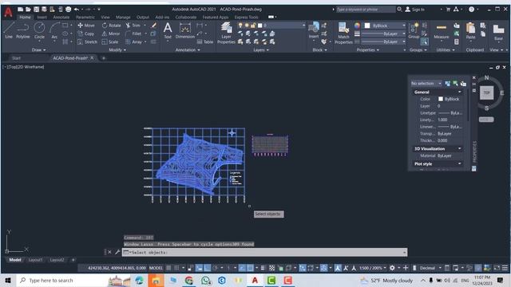This screenshot has height=287, width=511.
Task: Open Layer Properties manager
Action: [x=226, y=33]
